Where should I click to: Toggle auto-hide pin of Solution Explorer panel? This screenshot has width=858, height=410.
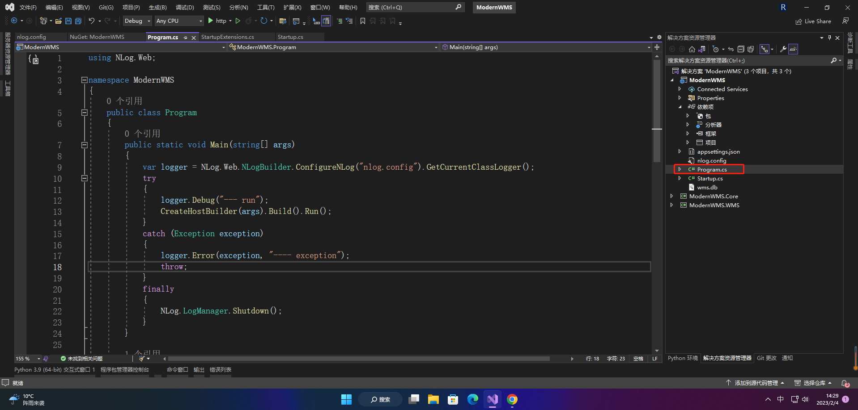coord(829,38)
